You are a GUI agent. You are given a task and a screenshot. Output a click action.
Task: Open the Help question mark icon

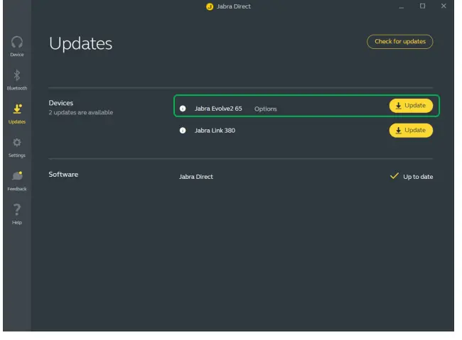click(17, 209)
